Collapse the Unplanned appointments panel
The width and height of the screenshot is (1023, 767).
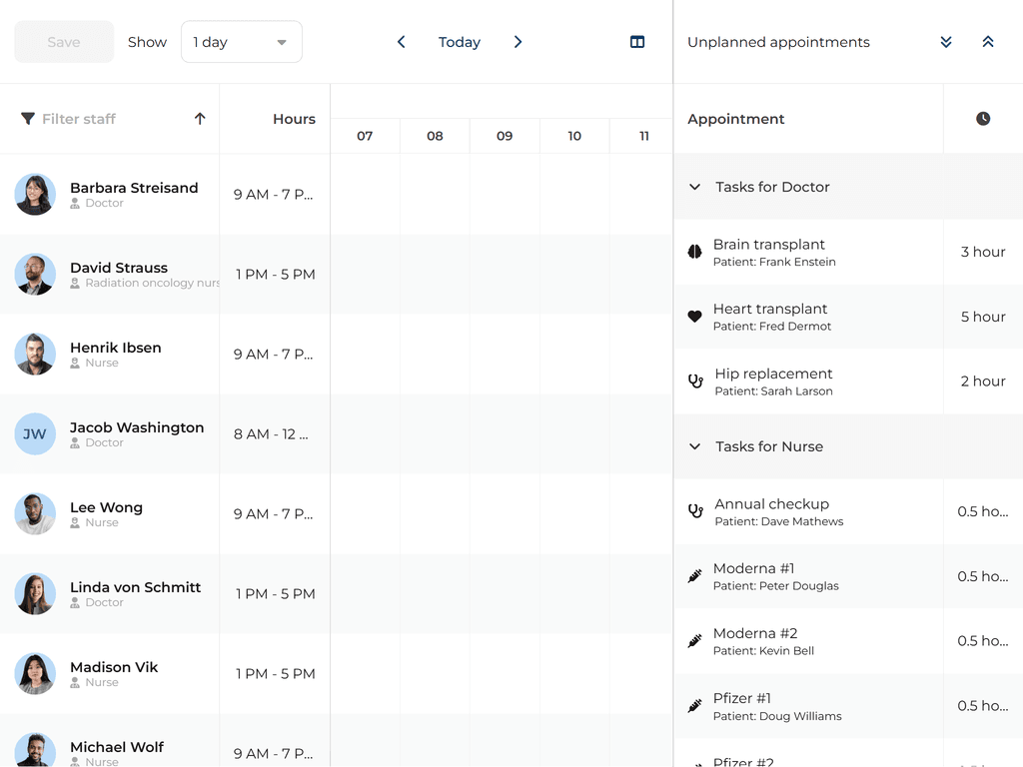click(988, 42)
